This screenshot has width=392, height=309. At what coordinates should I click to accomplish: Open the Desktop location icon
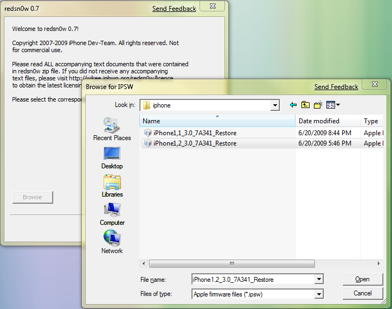pos(112,157)
